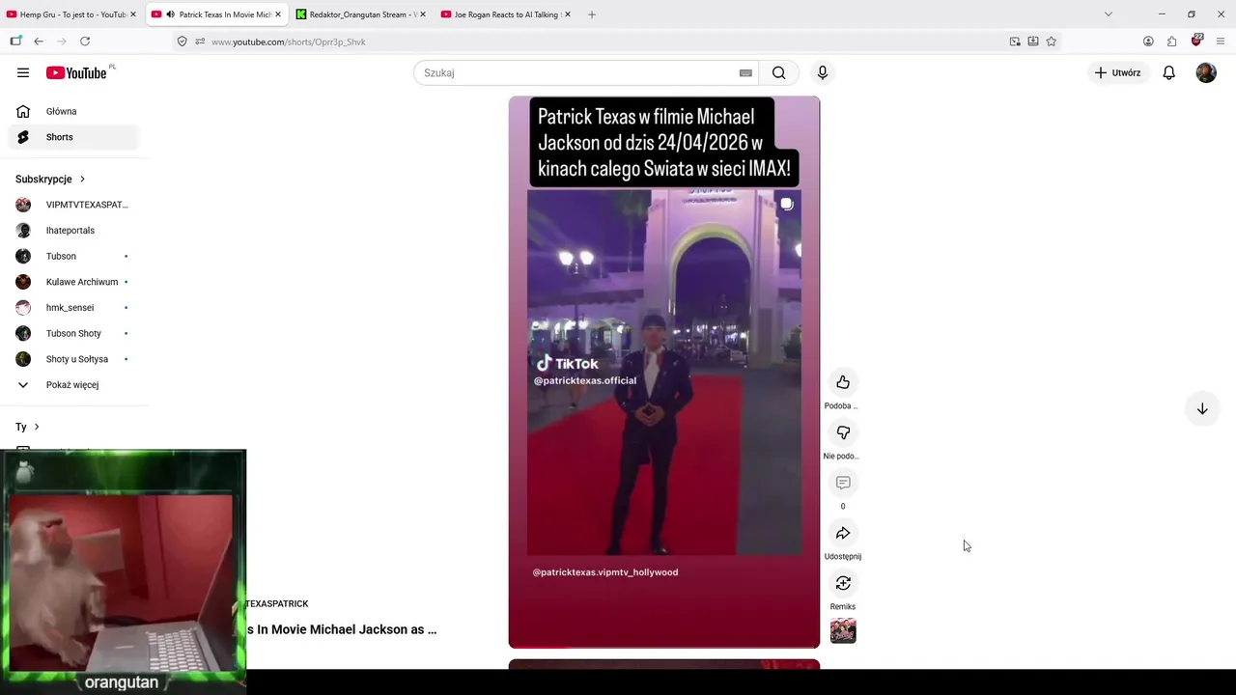Open the TEXASPATRICK channel name
The image size is (1236, 695).
click(x=278, y=604)
